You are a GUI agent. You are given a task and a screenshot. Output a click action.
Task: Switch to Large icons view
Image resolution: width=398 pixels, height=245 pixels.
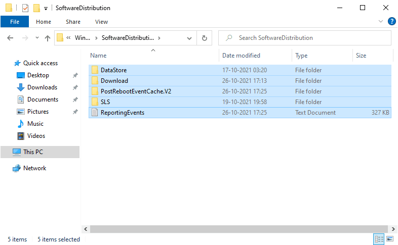click(x=390, y=239)
